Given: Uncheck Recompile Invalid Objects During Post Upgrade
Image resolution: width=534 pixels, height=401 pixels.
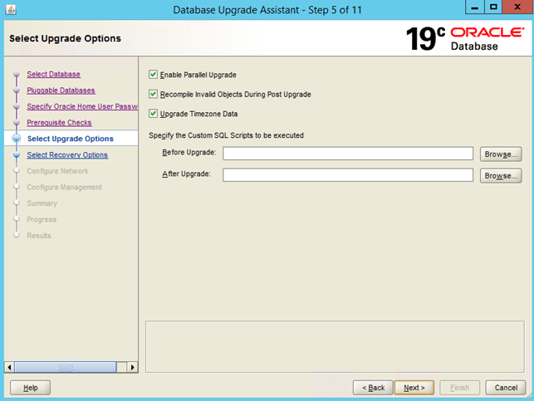Looking at the screenshot, I should (153, 95).
